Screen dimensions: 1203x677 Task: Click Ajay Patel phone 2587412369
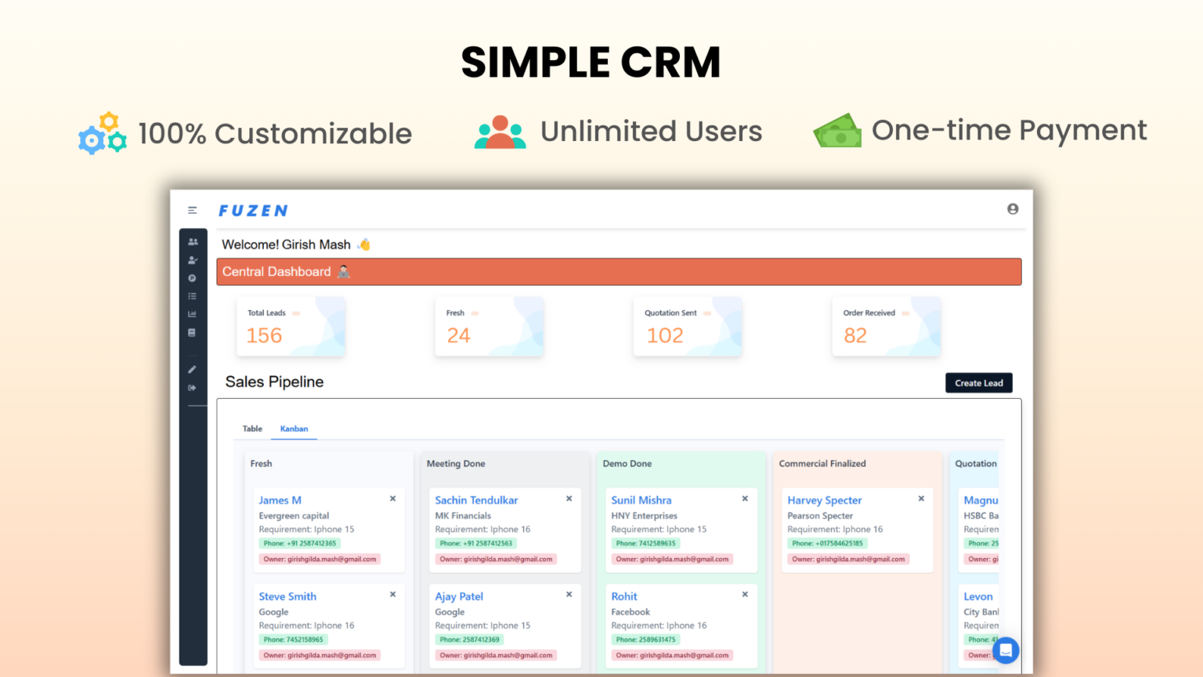click(x=469, y=639)
